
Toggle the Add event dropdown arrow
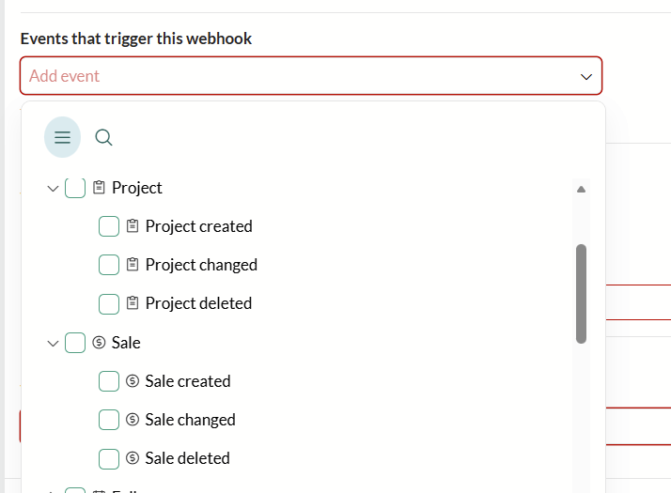pos(585,77)
